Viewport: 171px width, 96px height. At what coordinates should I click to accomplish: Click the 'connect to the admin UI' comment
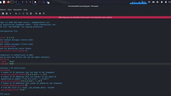(29, 77)
